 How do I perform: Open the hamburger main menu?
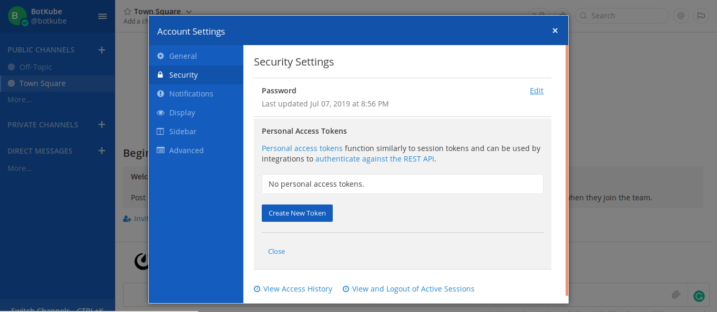tap(103, 16)
